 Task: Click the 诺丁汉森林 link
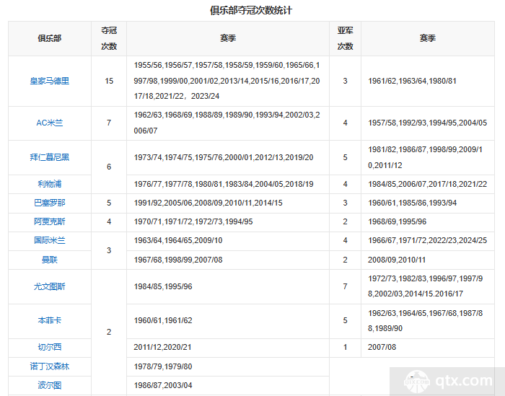pos(50,366)
